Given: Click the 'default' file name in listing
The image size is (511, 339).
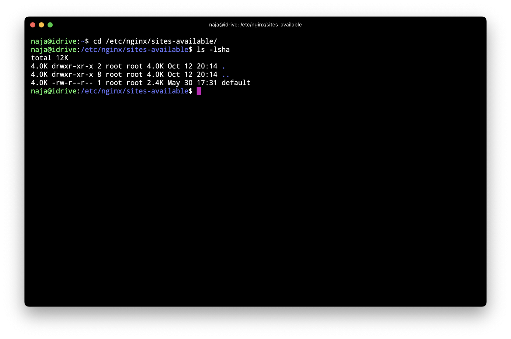Looking at the screenshot, I should (x=236, y=83).
